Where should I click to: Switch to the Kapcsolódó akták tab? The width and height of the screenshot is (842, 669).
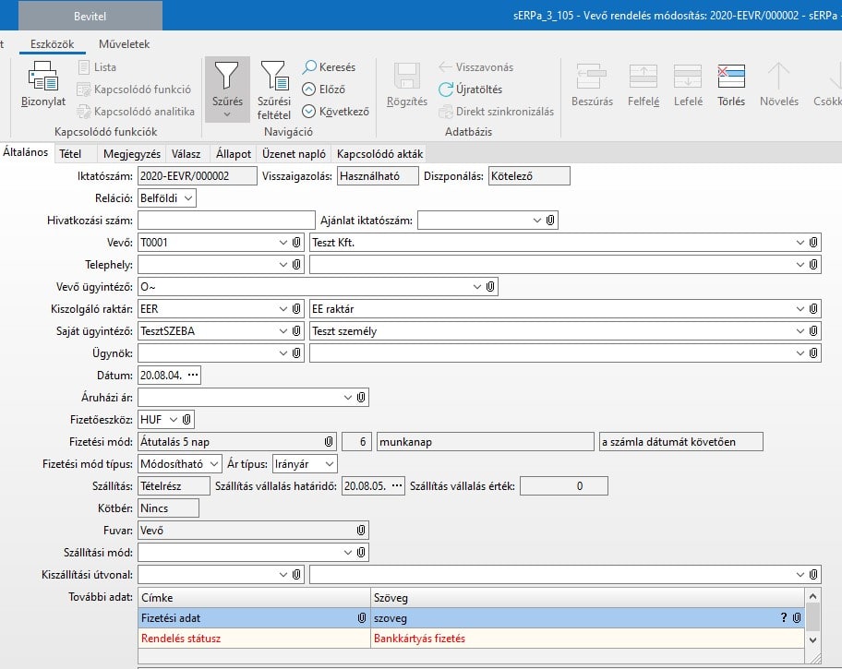click(379, 154)
